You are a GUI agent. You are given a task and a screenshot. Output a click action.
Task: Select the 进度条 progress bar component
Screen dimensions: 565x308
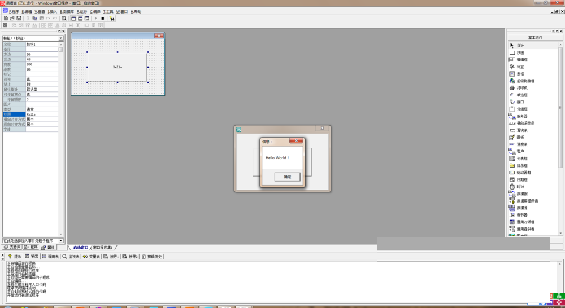point(534,144)
